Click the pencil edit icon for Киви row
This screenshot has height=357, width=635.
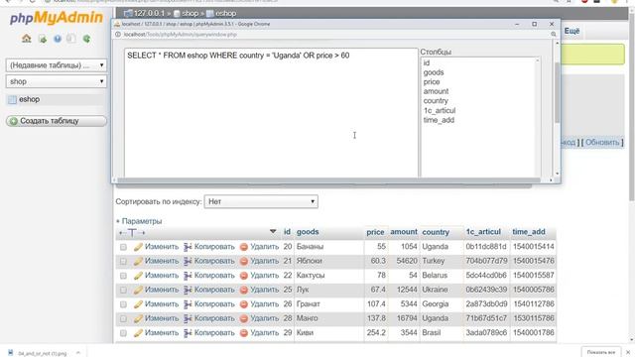[138, 333]
